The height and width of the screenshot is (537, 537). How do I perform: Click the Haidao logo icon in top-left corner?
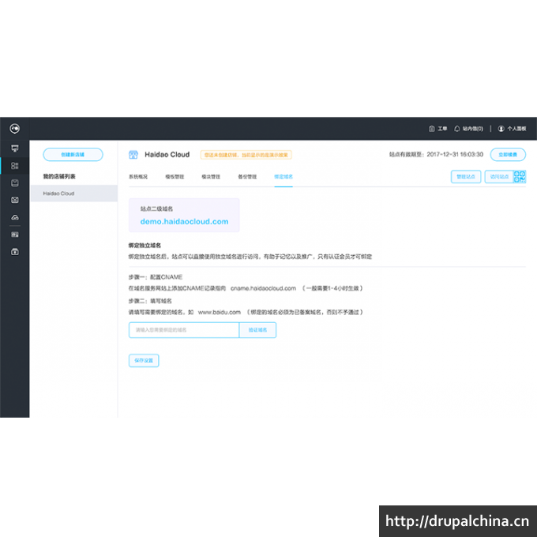click(15, 129)
